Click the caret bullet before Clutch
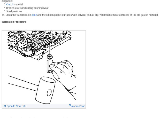The width and height of the screenshot is (168, 118). [x=4, y=4]
